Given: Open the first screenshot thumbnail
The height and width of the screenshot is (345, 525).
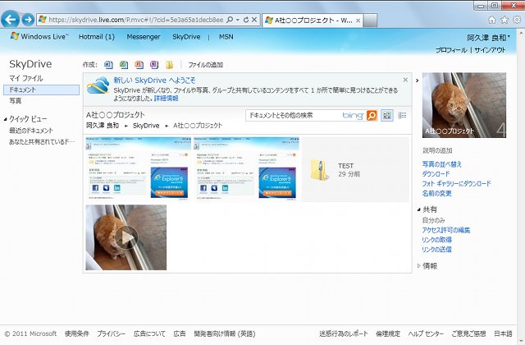Looking at the screenshot, I should click(138, 169).
